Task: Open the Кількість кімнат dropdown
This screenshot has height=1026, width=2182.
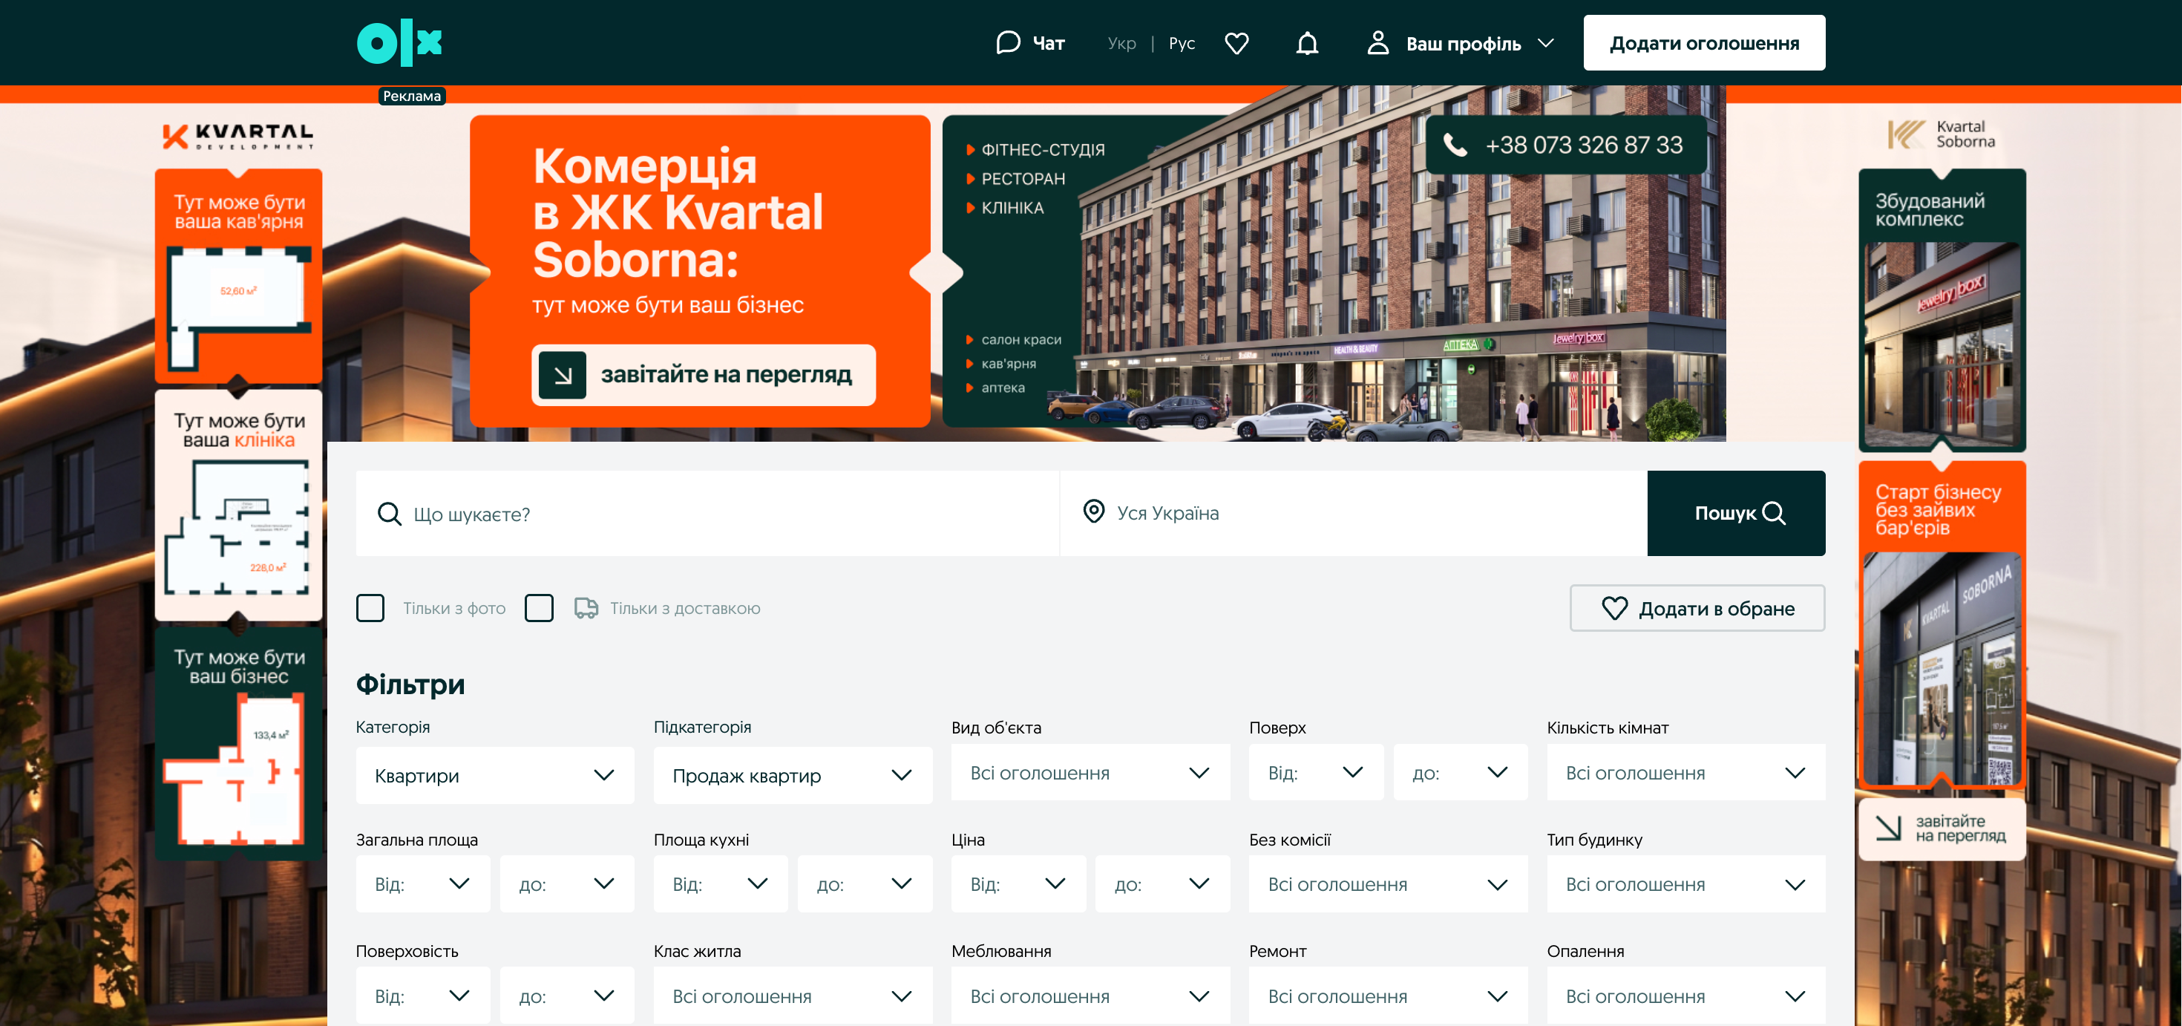Action: [x=1685, y=772]
